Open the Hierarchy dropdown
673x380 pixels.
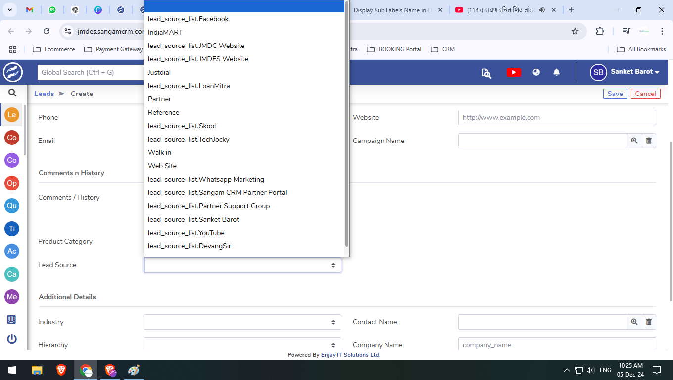[x=242, y=345]
